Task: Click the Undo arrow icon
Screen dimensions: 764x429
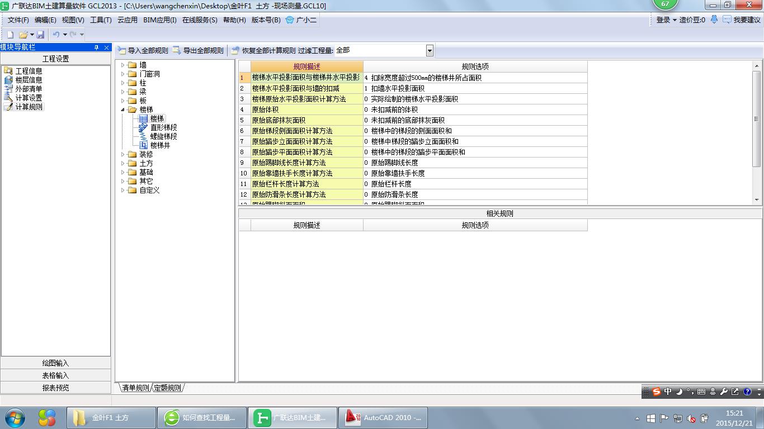Action: pyautogui.click(x=56, y=35)
